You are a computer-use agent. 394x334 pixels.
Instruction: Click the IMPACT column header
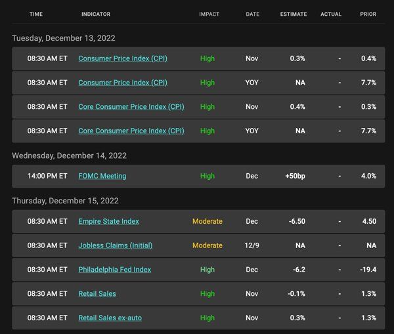(209, 14)
